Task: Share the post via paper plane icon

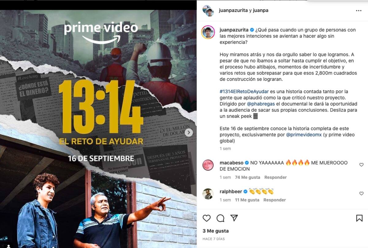Action: 234,218
